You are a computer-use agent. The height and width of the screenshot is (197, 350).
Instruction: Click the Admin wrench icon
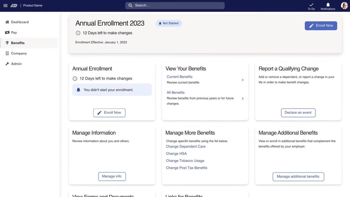click(x=7, y=64)
